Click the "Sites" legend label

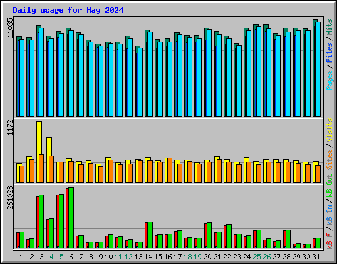click(330, 160)
